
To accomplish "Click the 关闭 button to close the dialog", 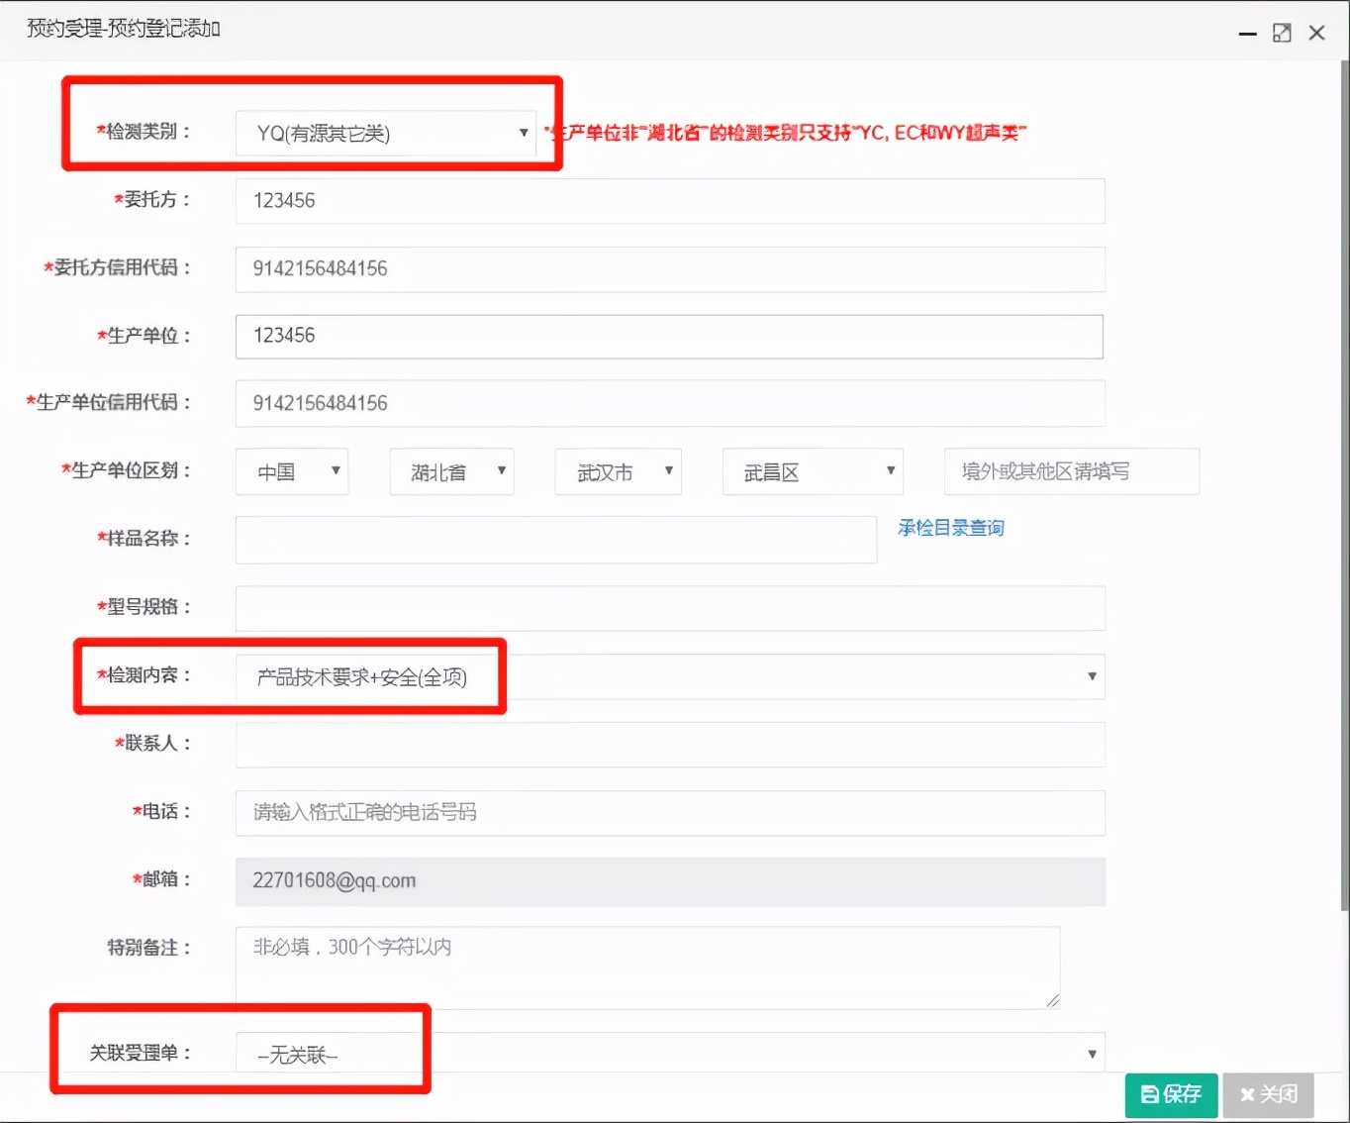I will click(x=1268, y=1094).
